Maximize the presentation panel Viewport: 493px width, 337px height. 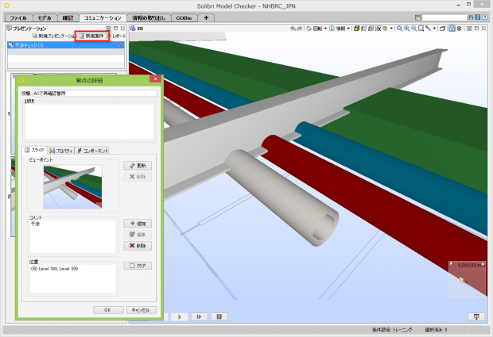tap(115, 29)
